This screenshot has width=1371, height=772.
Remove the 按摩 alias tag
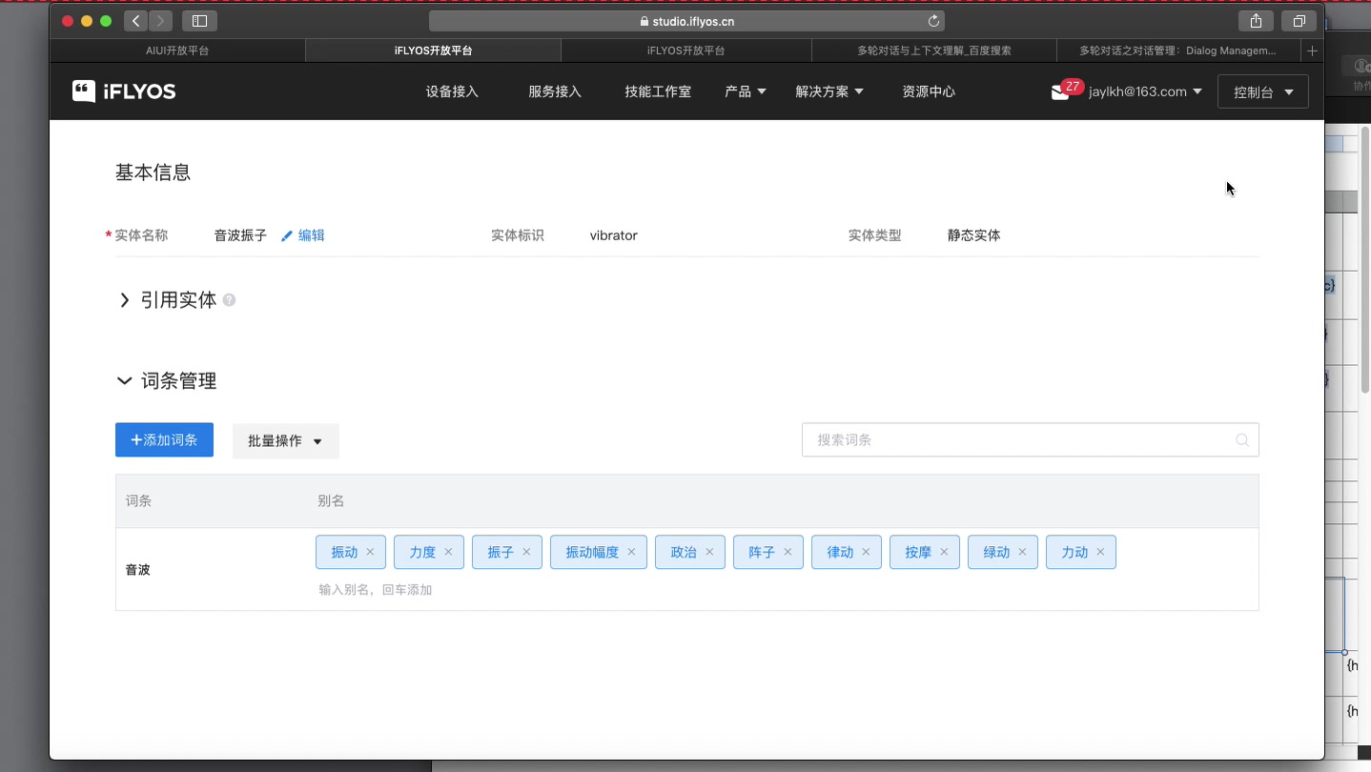click(x=944, y=552)
